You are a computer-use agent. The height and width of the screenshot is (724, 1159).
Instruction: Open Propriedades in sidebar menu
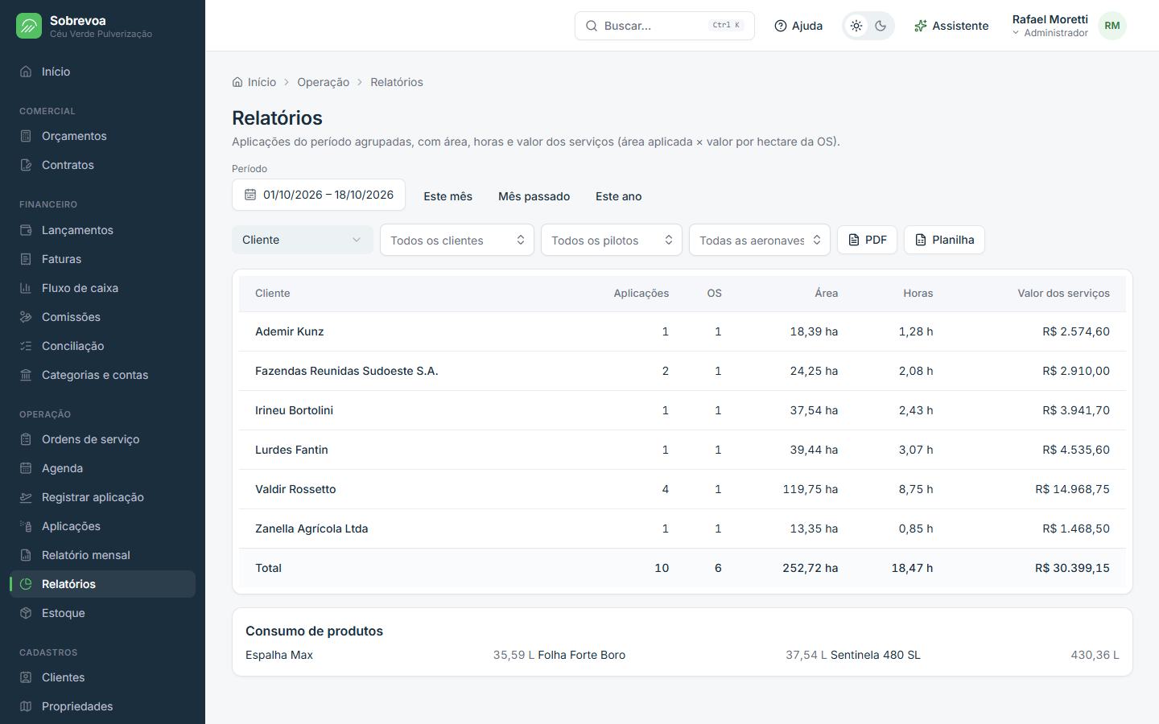(102, 706)
